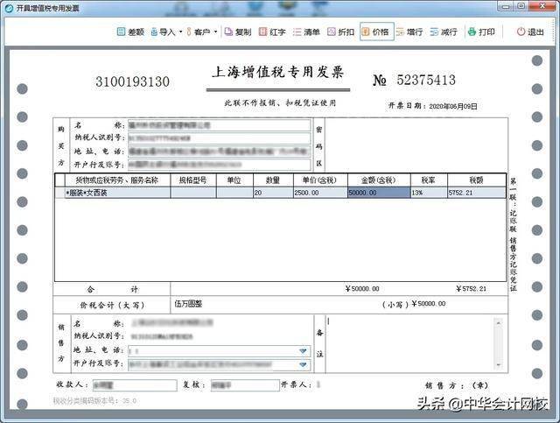Click the 复核 reviewer input field
This screenshot has height=423, width=560.
click(x=245, y=385)
